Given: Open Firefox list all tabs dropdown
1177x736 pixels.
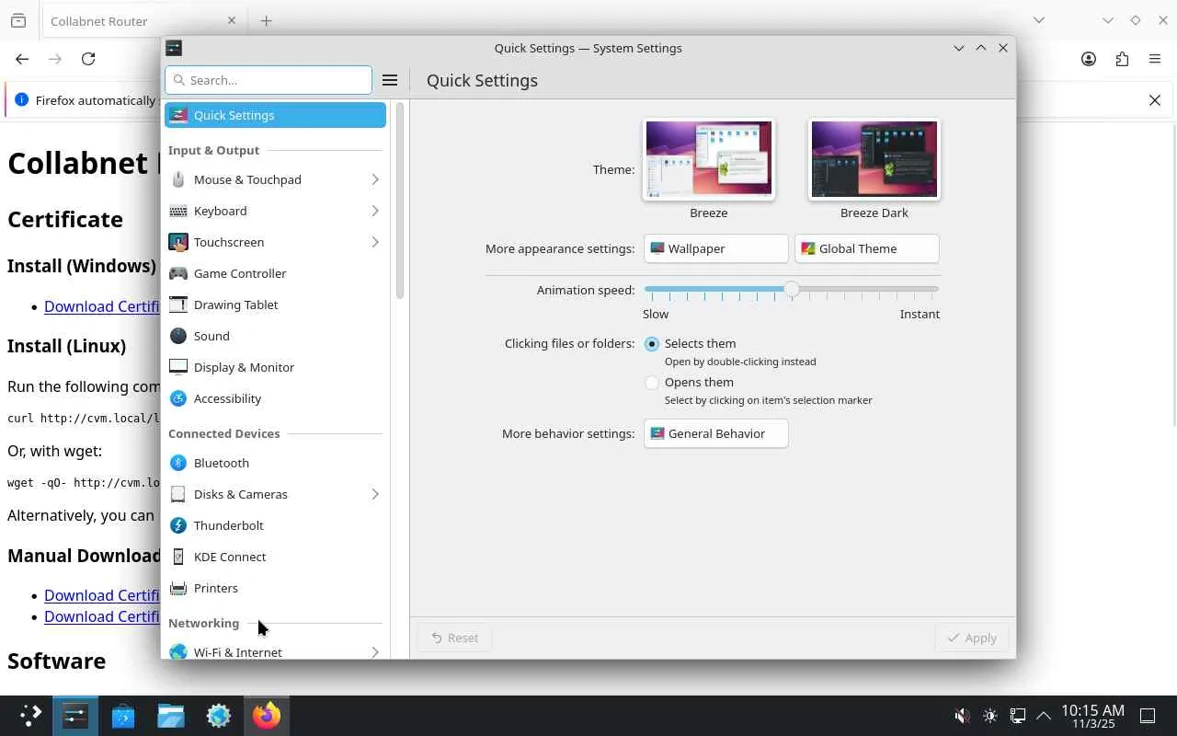Looking at the screenshot, I should 1038,20.
